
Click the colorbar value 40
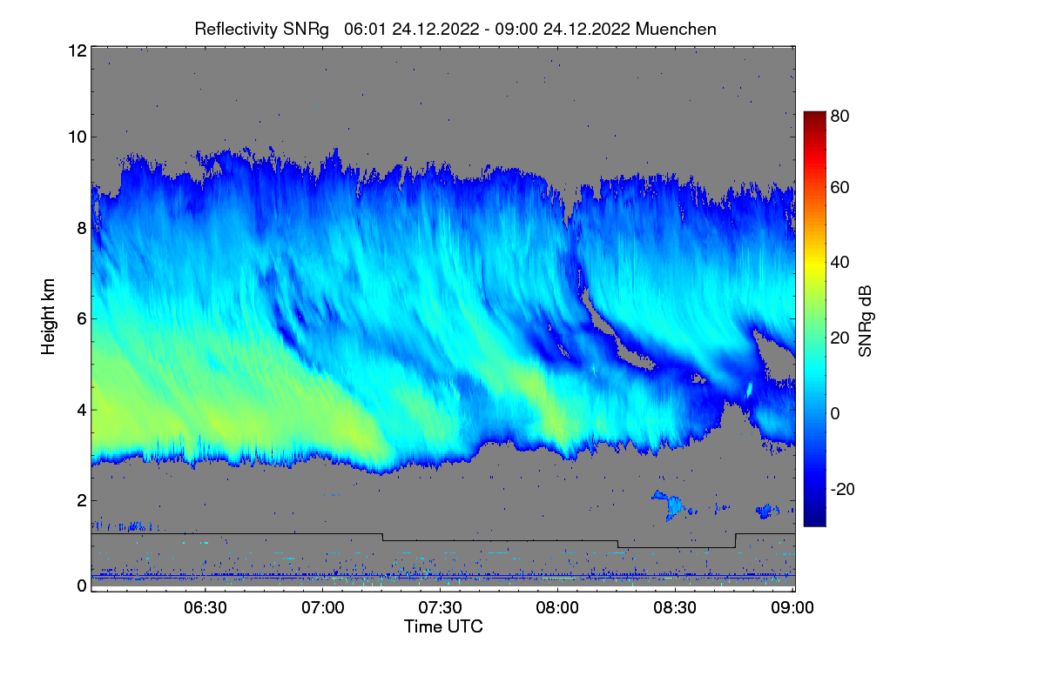(x=840, y=262)
